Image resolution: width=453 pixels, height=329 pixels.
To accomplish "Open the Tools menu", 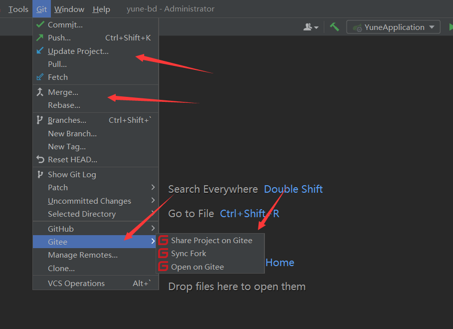I will coord(18,9).
